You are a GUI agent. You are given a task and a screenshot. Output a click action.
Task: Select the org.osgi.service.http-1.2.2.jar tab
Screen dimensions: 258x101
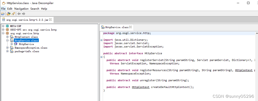[27, 20]
